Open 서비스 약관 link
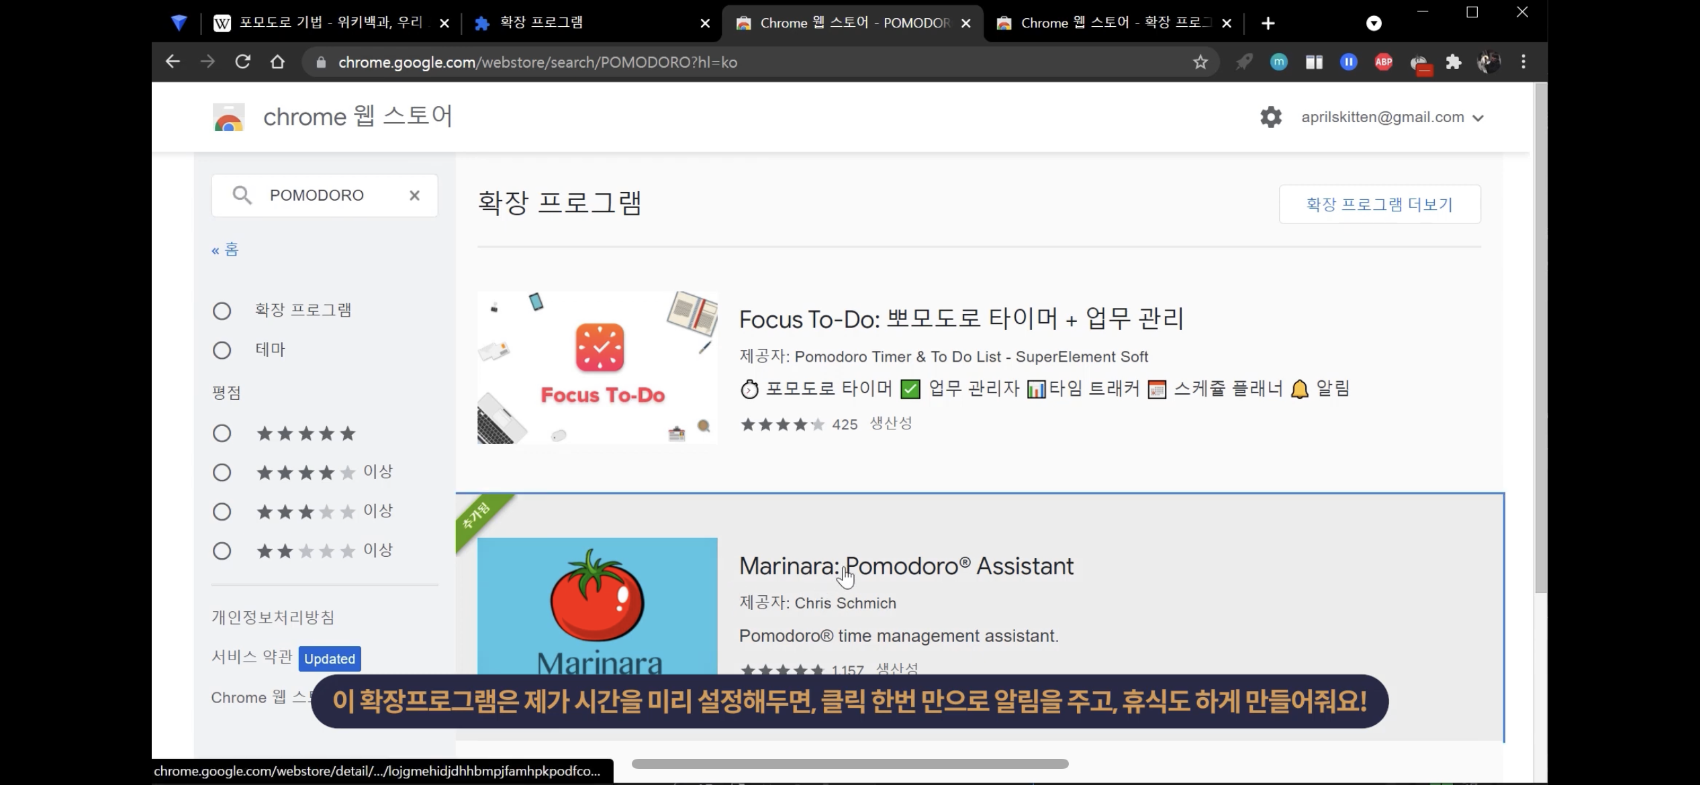Screen dimensions: 1700x785 pyautogui.click(x=252, y=657)
